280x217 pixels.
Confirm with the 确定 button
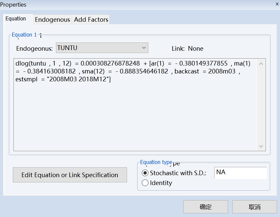206,207
